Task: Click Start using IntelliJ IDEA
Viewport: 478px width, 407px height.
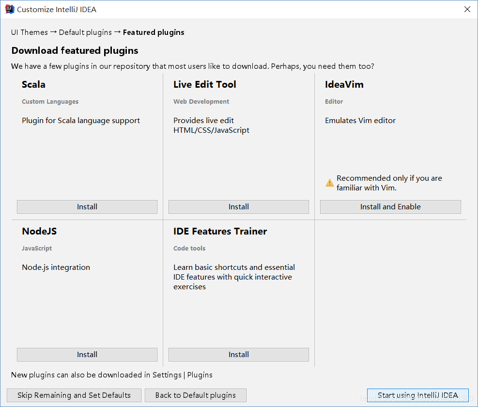Action: tap(417, 395)
